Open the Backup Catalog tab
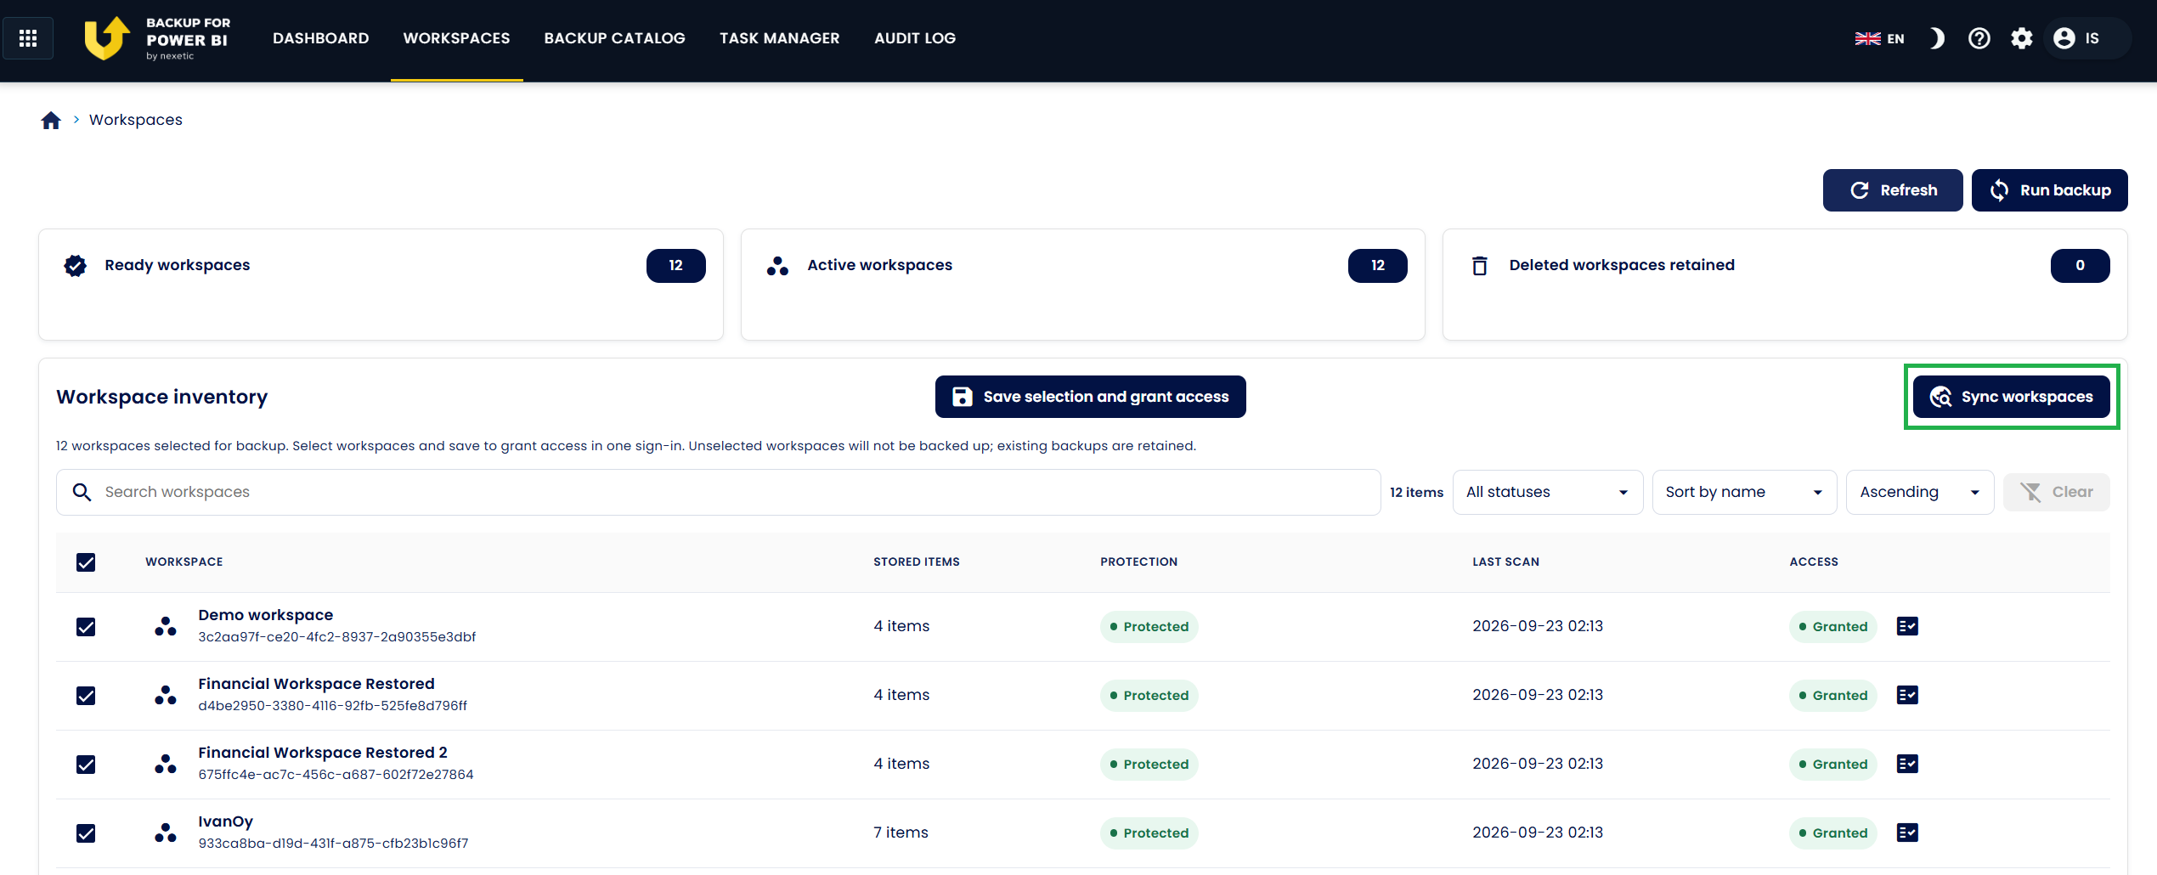 coord(614,38)
